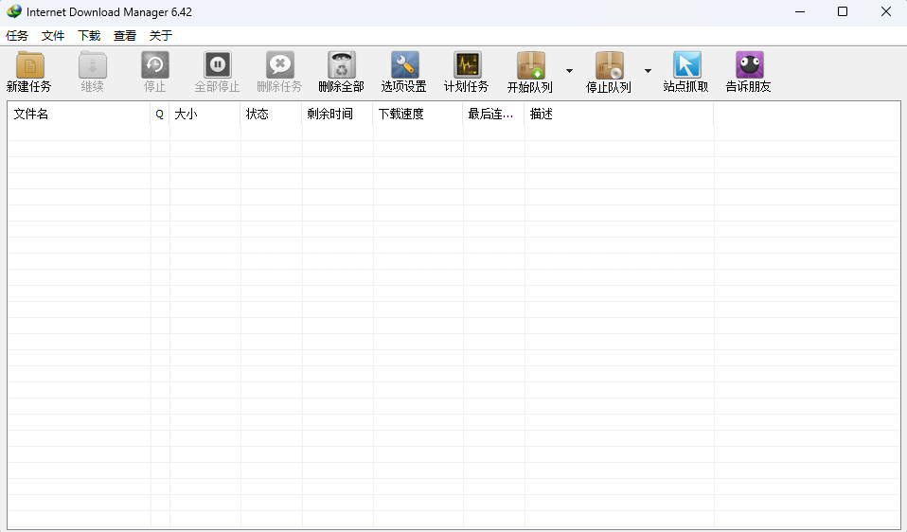Click the 停止 (Stop) toolbar icon
The width and height of the screenshot is (907, 532).
click(155, 64)
